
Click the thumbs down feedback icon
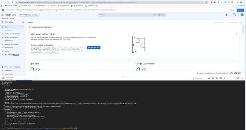(235, 73)
